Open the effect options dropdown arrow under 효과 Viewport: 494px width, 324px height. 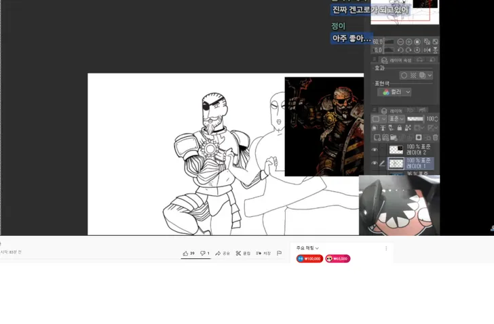tap(430, 75)
